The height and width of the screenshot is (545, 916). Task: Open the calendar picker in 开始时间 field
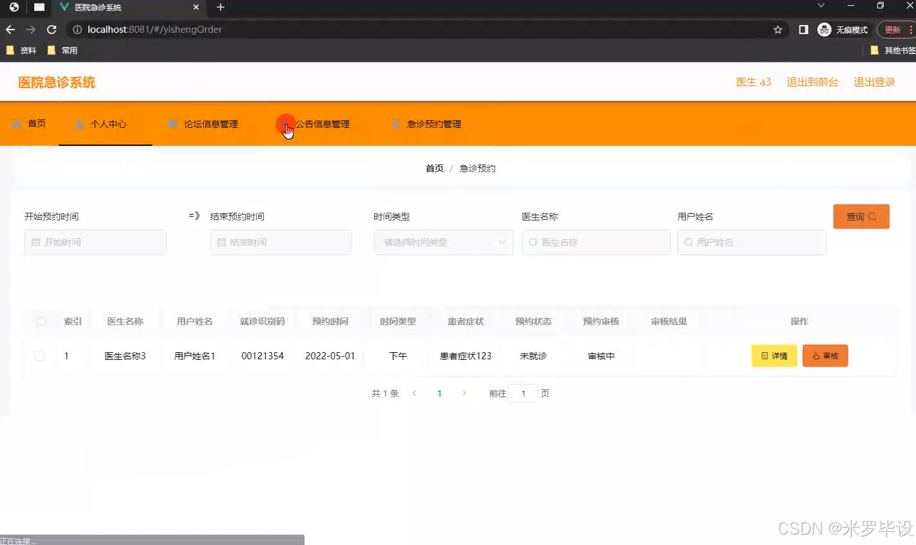tap(36, 242)
